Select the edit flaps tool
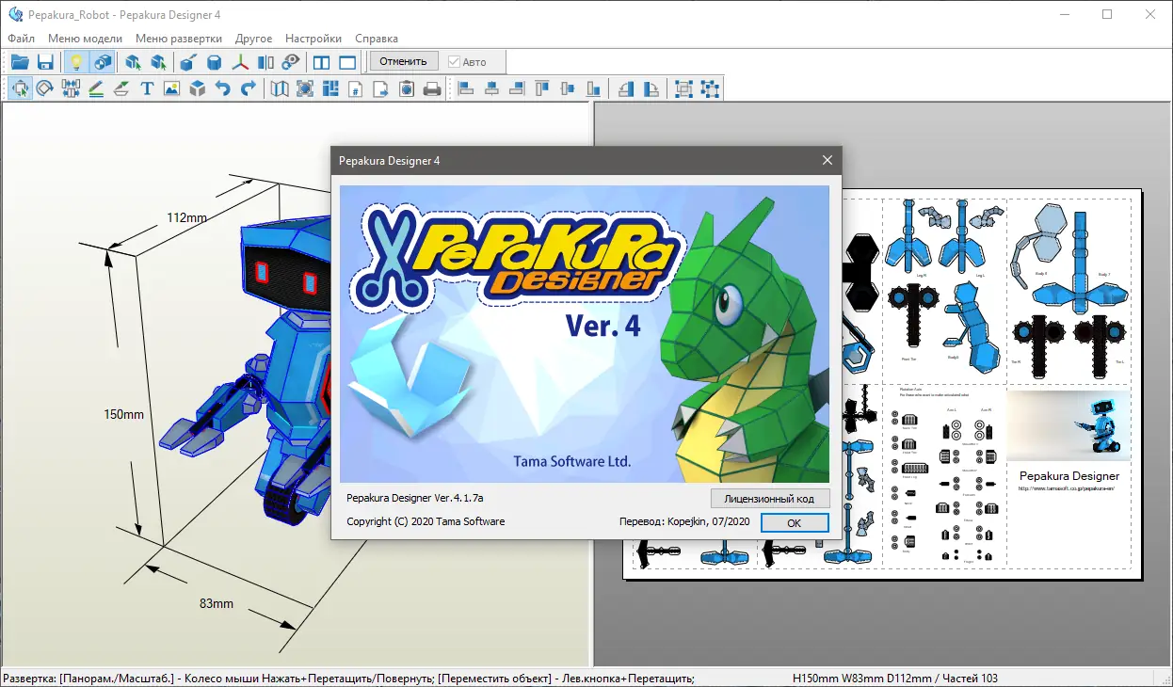 (x=121, y=88)
